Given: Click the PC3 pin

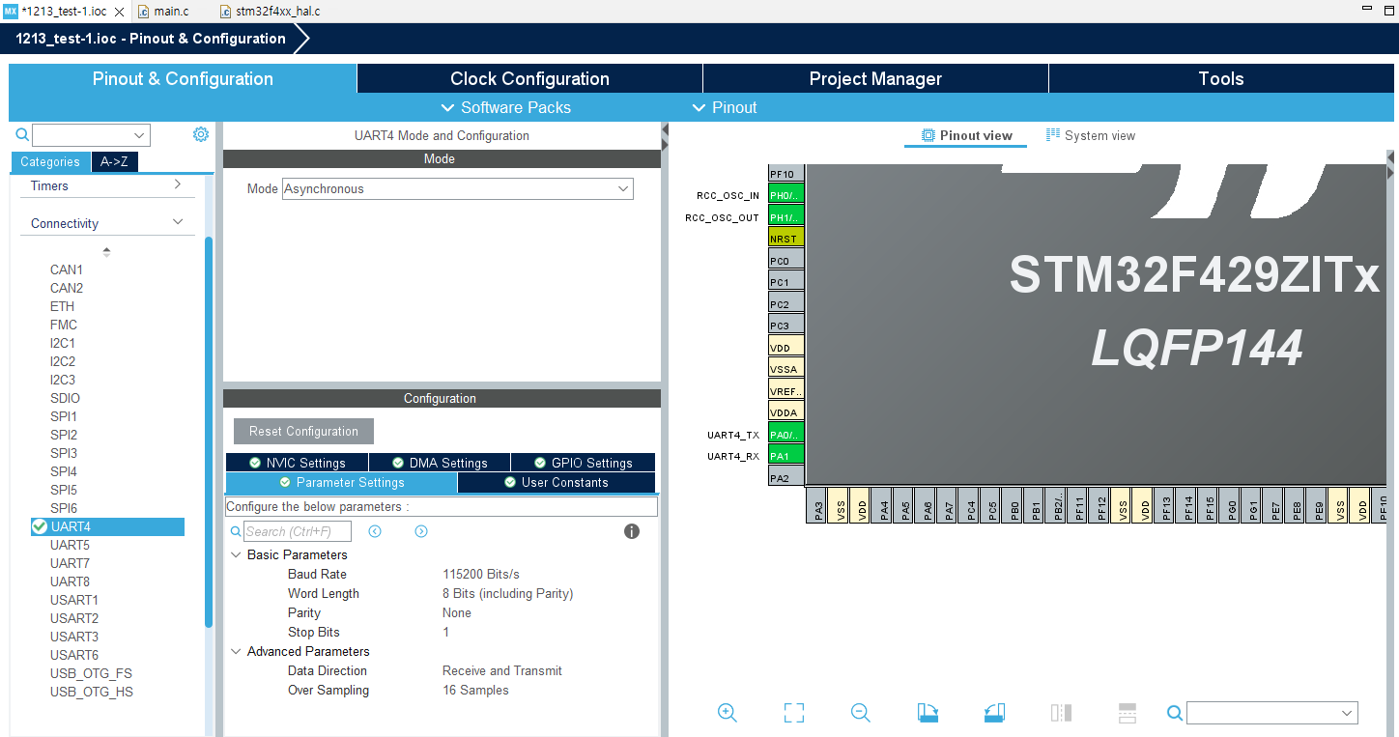Looking at the screenshot, I should pyautogui.click(x=785, y=326).
